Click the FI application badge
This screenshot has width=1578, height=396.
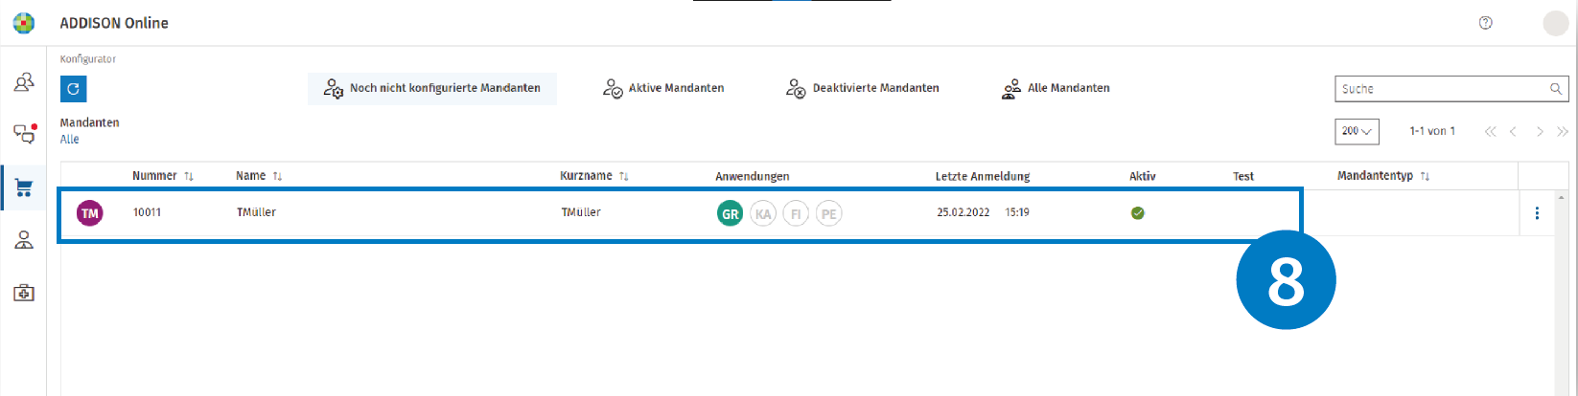(796, 213)
